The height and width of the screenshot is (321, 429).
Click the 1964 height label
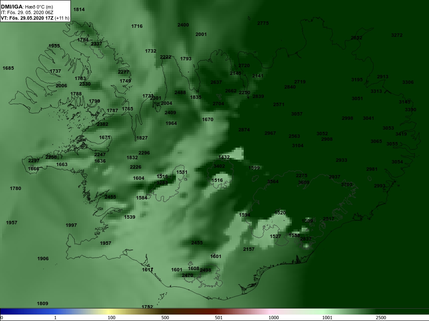click(x=171, y=124)
